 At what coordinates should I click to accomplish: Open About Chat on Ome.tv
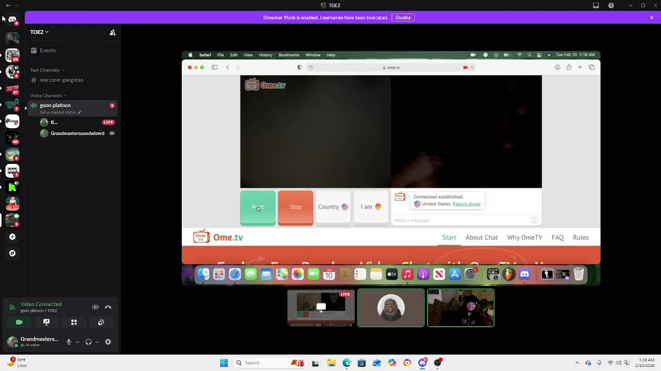(x=482, y=238)
